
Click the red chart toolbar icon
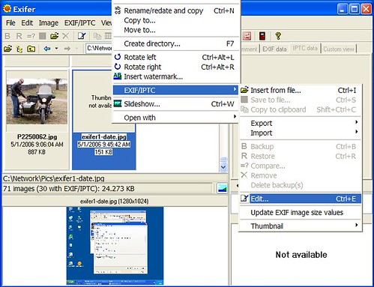247,36
